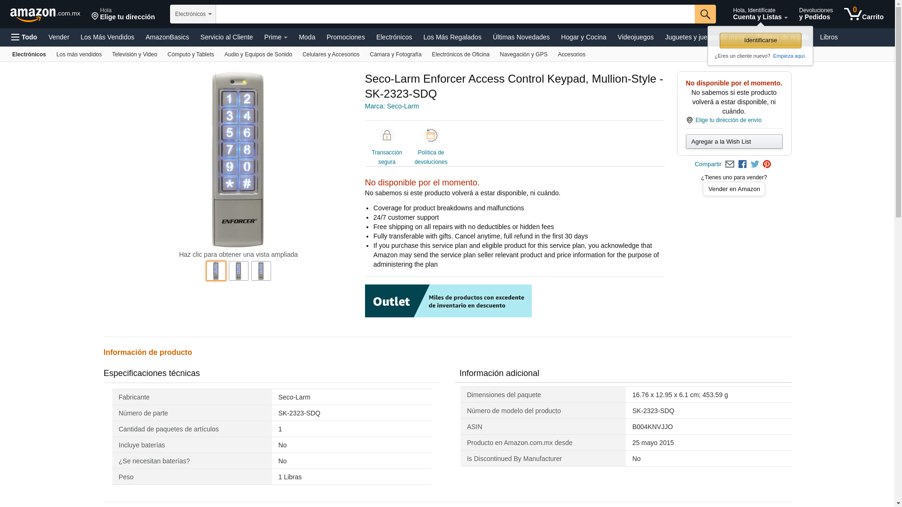Share product on Pinterest icon

click(x=767, y=164)
